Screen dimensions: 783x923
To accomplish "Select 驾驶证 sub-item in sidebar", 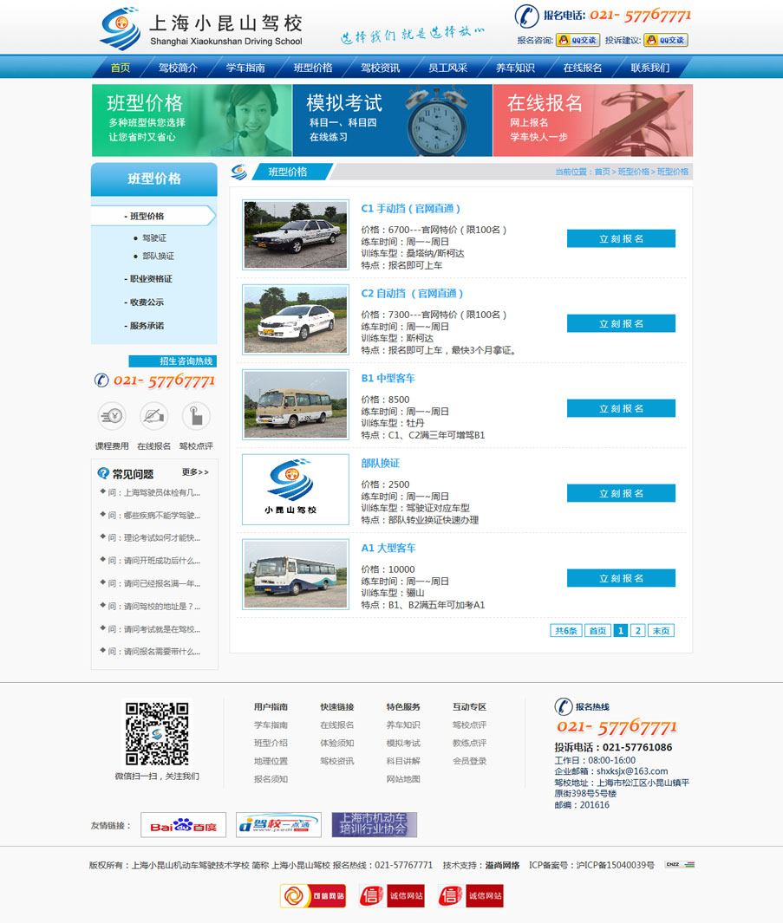I will pyautogui.click(x=154, y=238).
